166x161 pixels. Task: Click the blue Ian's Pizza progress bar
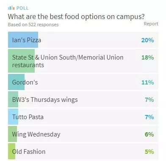(x=23, y=40)
